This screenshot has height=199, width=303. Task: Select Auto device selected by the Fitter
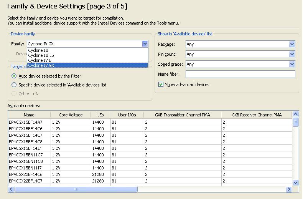tap(14, 76)
